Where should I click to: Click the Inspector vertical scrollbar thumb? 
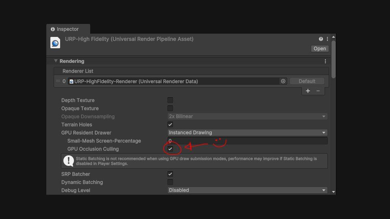(x=334, y=59)
